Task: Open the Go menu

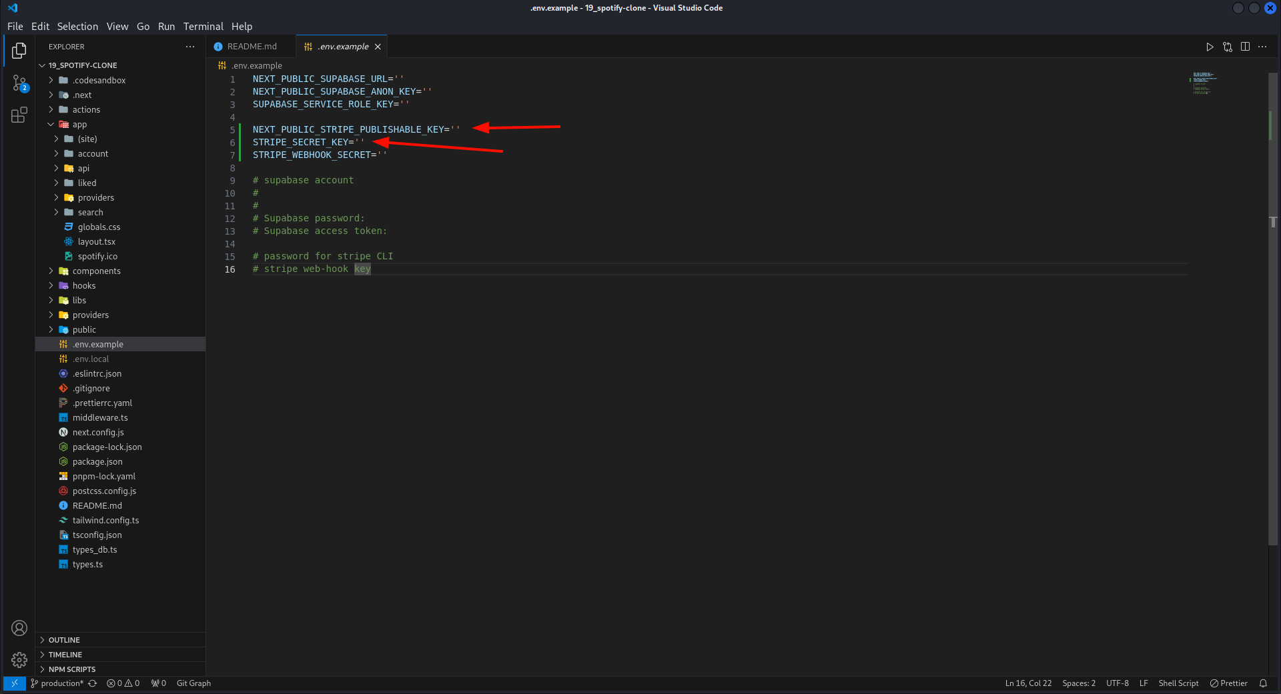Action: click(143, 27)
